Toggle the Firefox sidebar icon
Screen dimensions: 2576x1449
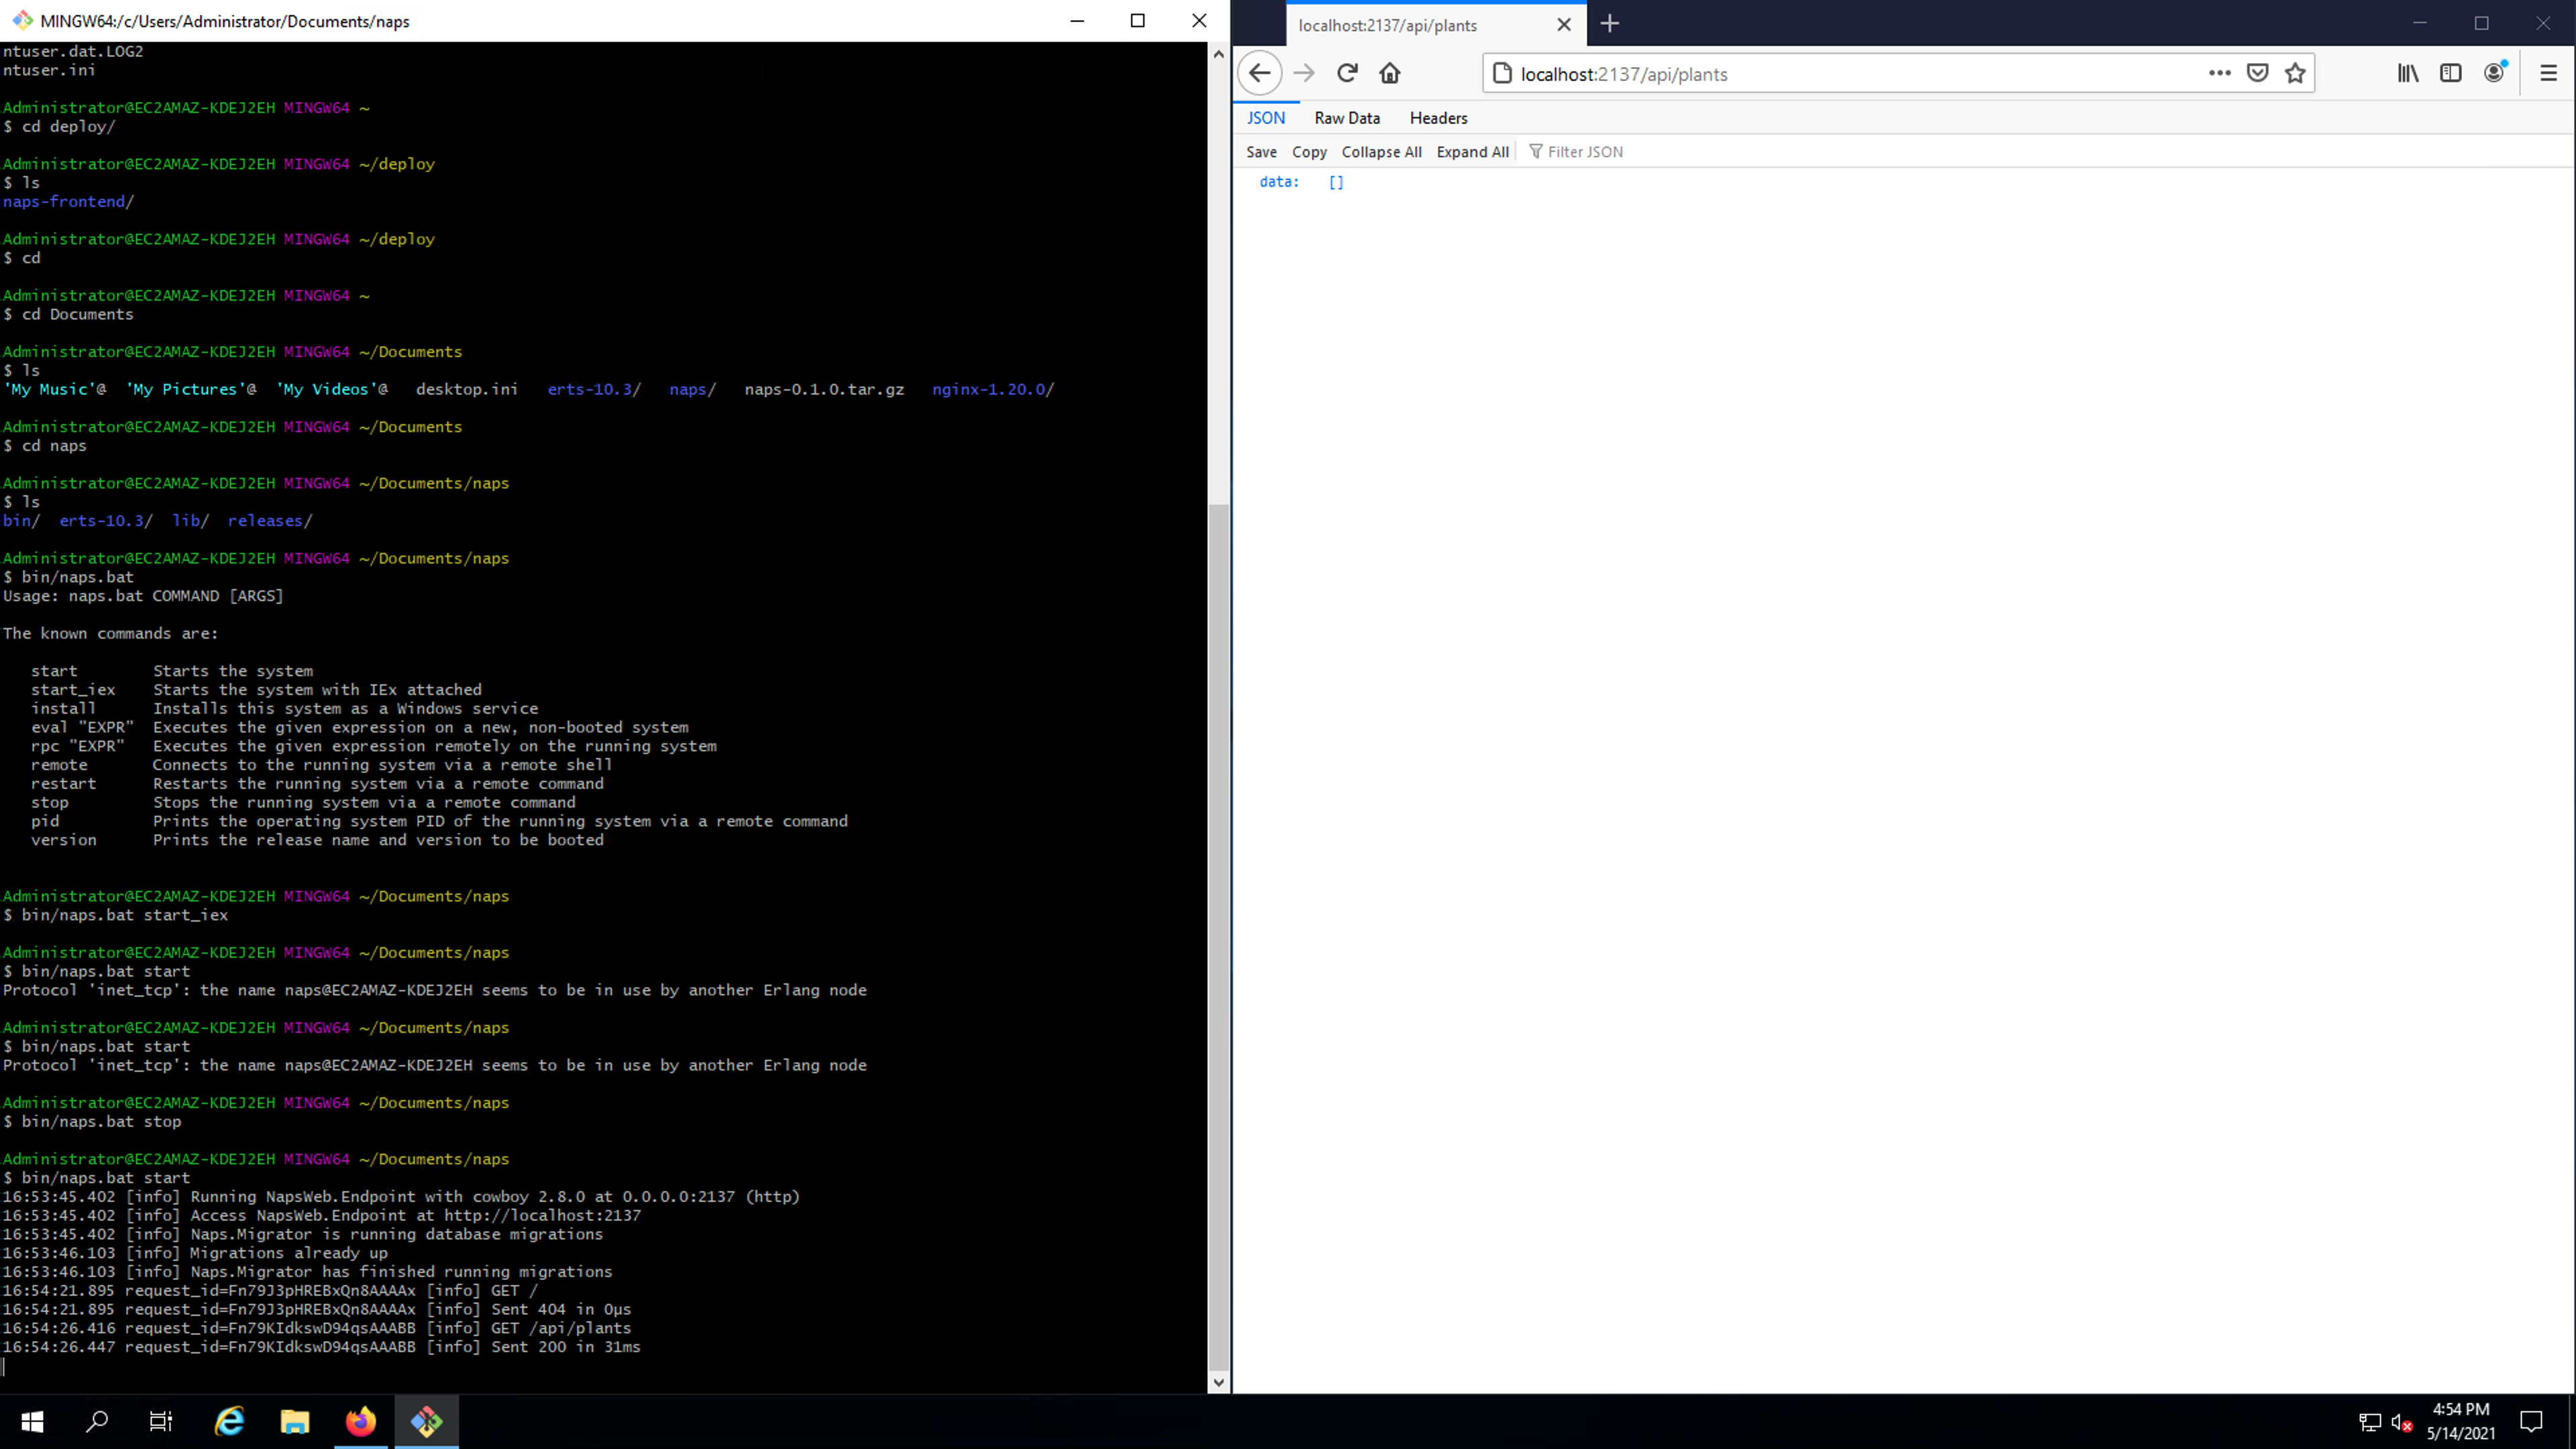pyautogui.click(x=2450, y=73)
